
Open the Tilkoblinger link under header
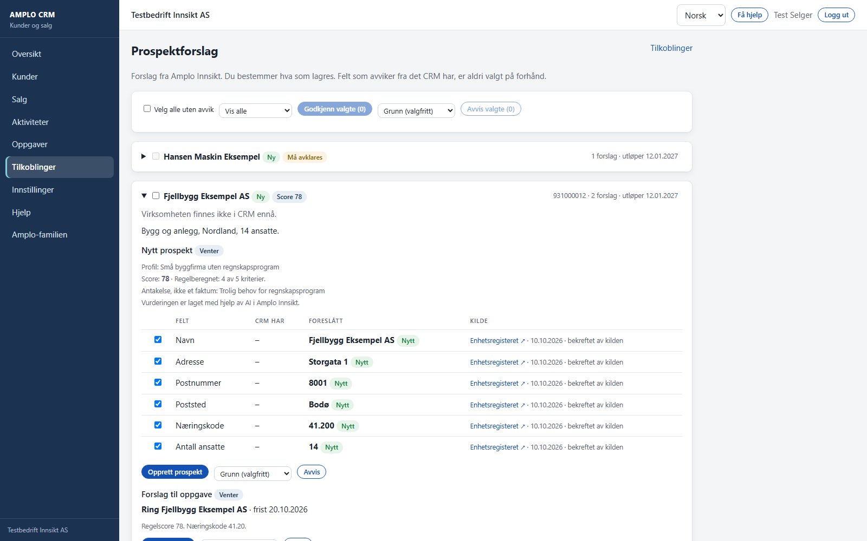pyautogui.click(x=671, y=48)
